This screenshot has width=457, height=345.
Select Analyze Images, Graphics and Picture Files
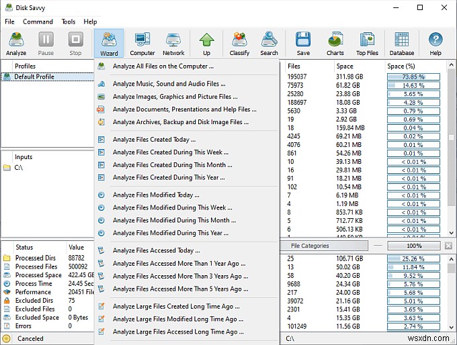point(187,97)
